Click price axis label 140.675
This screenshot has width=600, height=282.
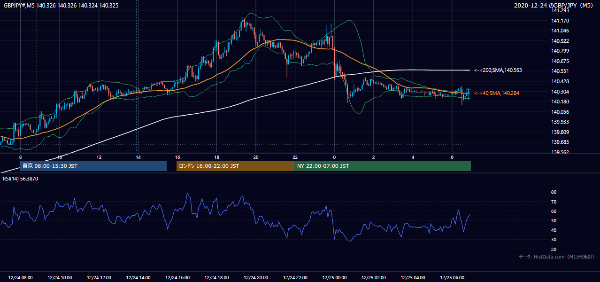click(560, 61)
